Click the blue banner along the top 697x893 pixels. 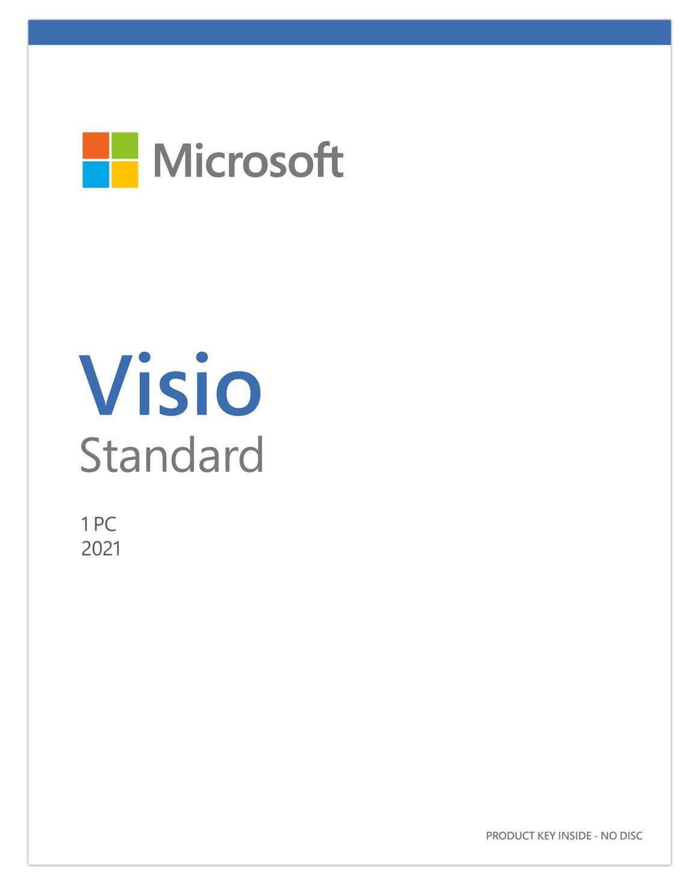click(349, 32)
